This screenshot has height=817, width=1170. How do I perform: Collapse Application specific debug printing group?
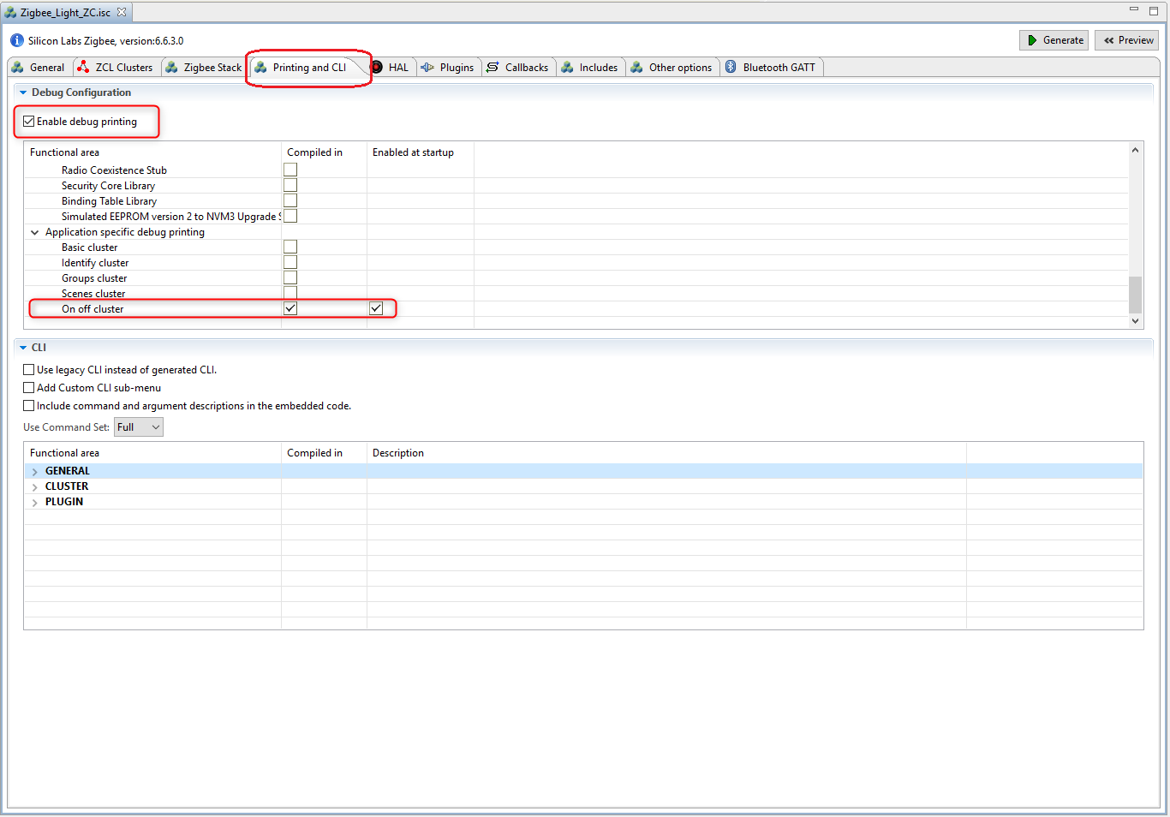[35, 232]
